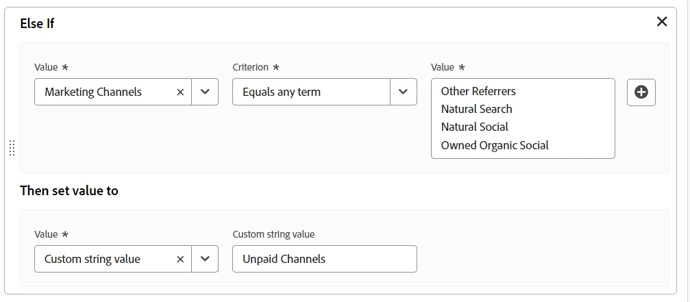Click the Then set value to heading
The image size is (690, 302).
tap(69, 191)
